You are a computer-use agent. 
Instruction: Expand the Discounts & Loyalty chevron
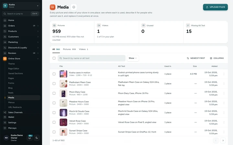point(38,48)
